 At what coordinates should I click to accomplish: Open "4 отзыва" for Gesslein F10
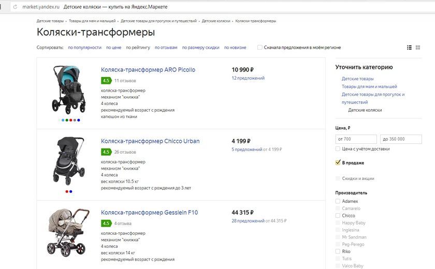[123, 223]
